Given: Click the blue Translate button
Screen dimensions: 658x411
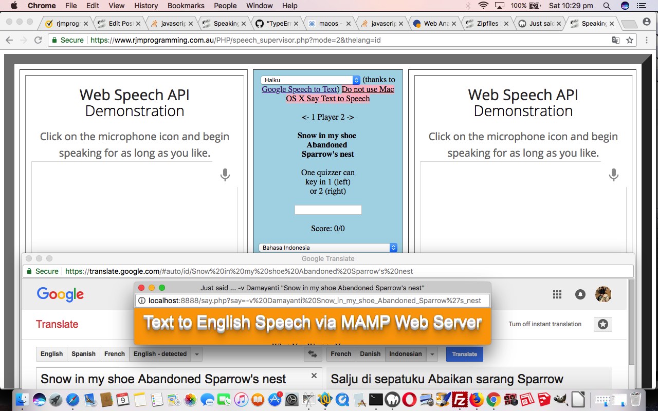Looking at the screenshot, I should point(465,354).
